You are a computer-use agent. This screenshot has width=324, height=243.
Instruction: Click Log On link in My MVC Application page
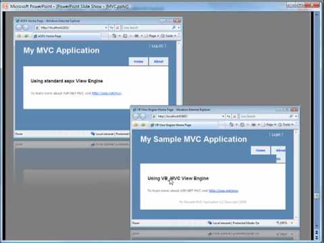coord(157,46)
